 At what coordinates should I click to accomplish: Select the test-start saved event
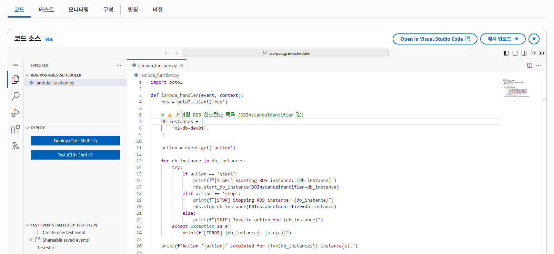coord(47,248)
